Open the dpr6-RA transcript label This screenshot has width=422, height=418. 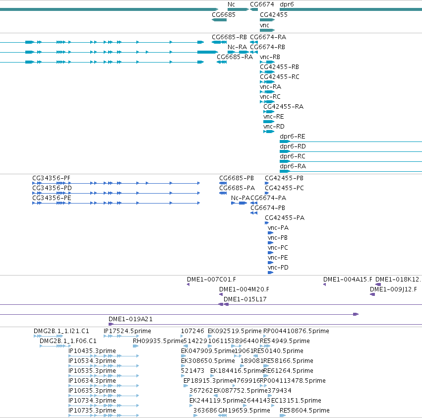(x=293, y=166)
